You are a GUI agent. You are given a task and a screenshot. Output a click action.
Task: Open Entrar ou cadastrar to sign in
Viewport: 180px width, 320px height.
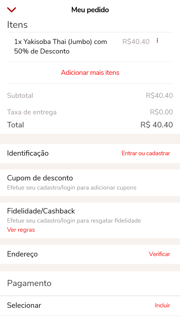(x=146, y=153)
